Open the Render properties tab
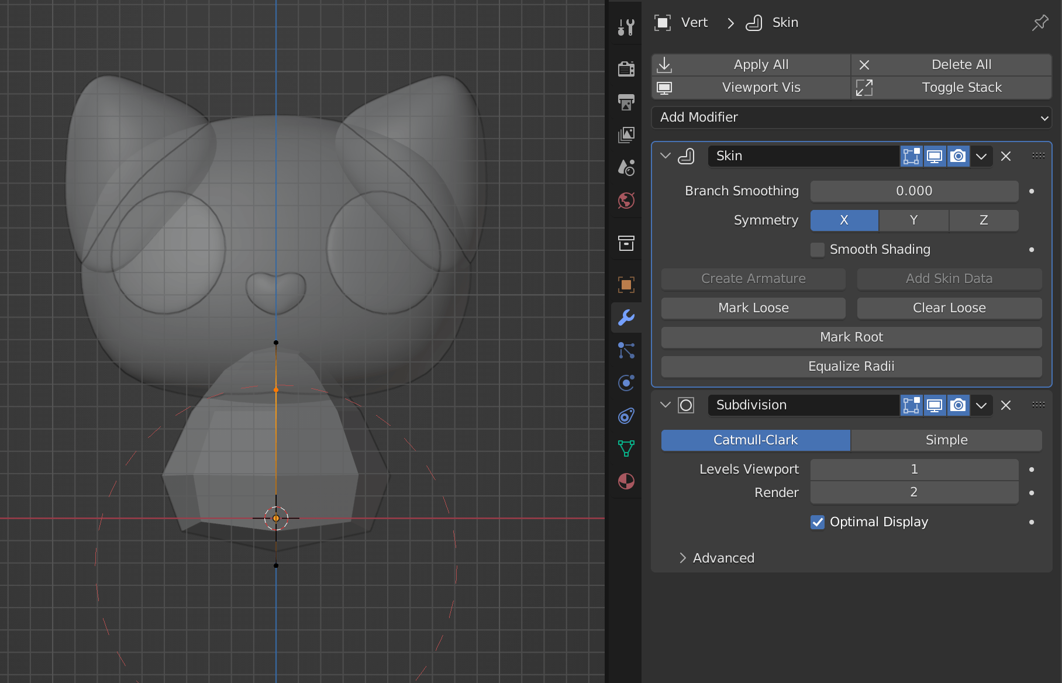This screenshot has height=683, width=1062. (626, 68)
